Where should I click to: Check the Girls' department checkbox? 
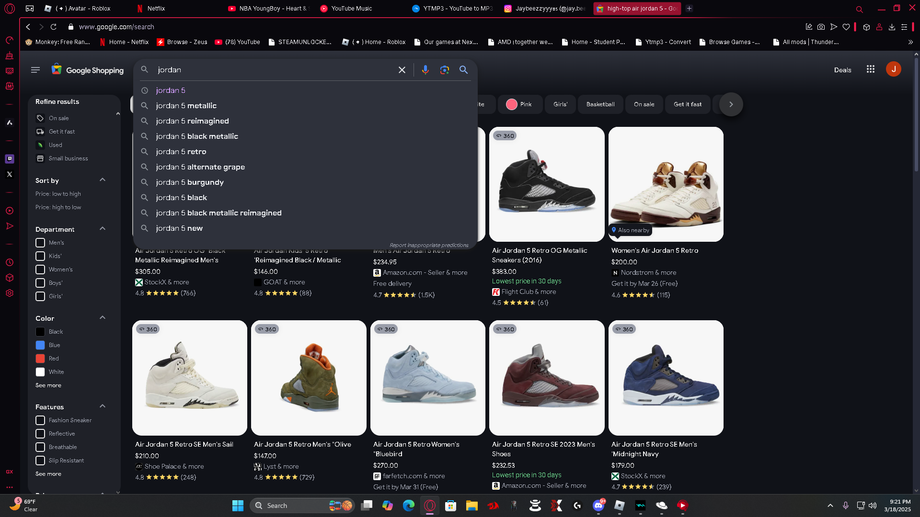click(40, 296)
